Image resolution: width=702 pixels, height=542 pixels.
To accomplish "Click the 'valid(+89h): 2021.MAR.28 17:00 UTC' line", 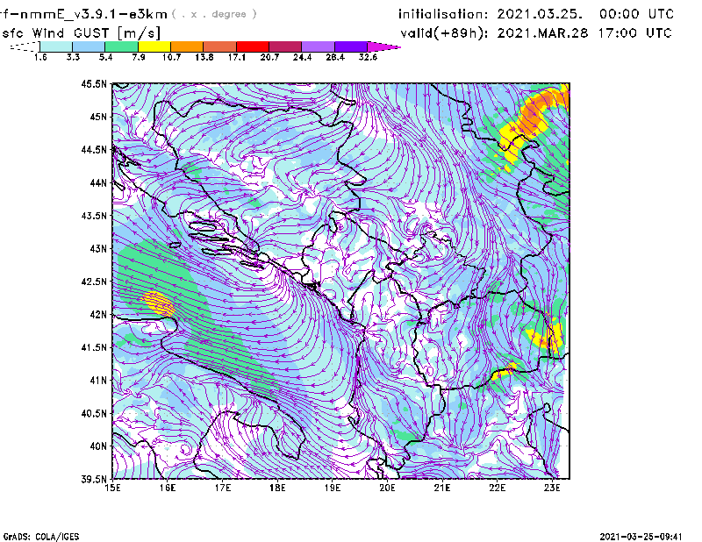I will 536,33.
